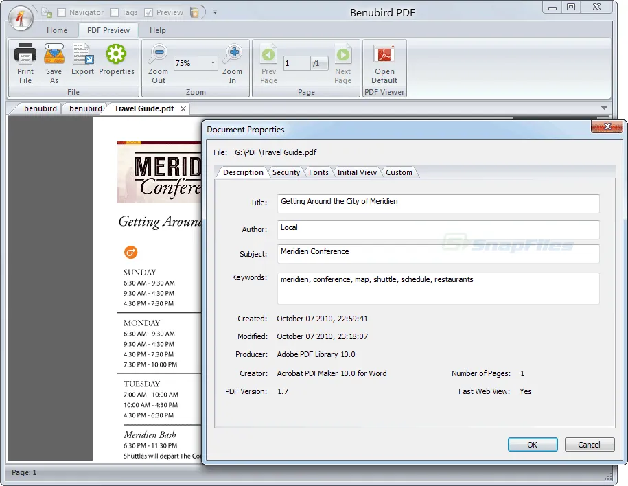Click the MONDAY heading in PDF preview

tap(142, 323)
